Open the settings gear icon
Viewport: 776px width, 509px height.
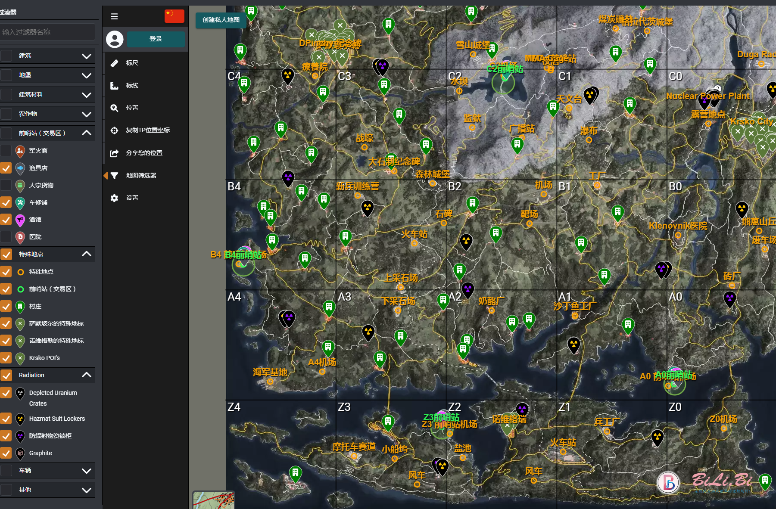point(114,198)
